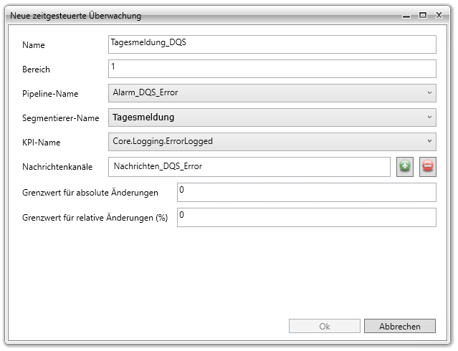Click the green add message channel icon
Screen dimensions: 458x351
(405, 167)
